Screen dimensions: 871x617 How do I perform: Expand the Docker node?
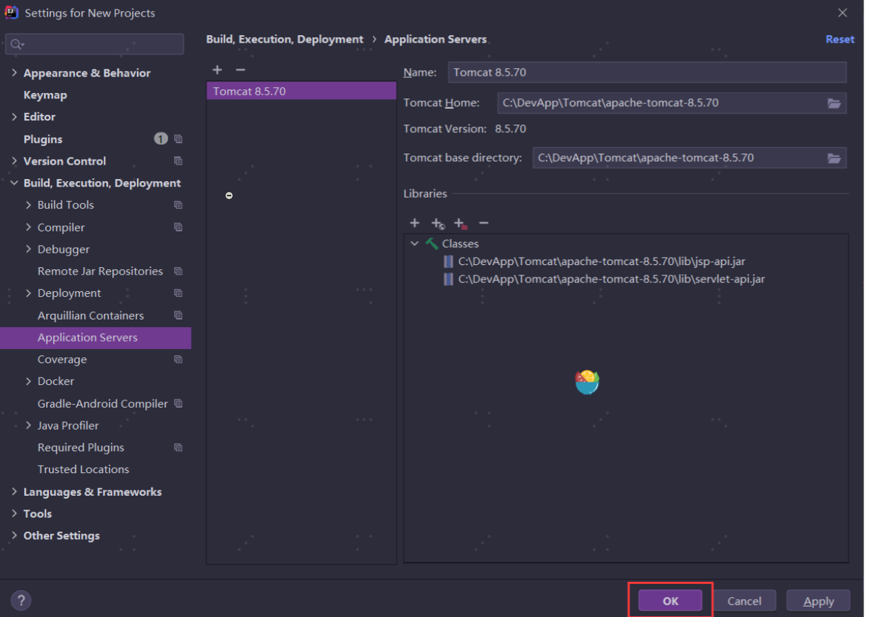point(28,381)
